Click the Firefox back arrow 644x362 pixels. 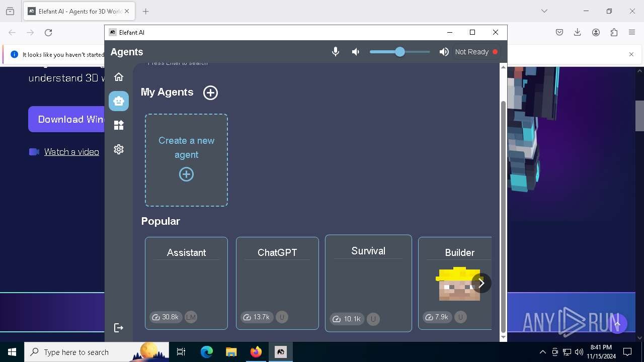pos(12,32)
